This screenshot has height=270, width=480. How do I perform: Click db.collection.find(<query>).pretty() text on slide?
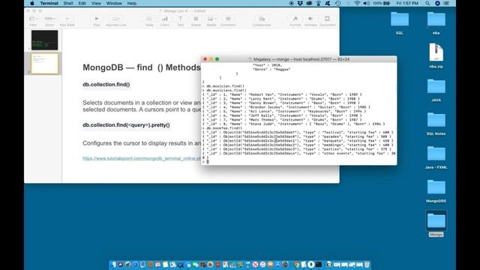pos(126,125)
